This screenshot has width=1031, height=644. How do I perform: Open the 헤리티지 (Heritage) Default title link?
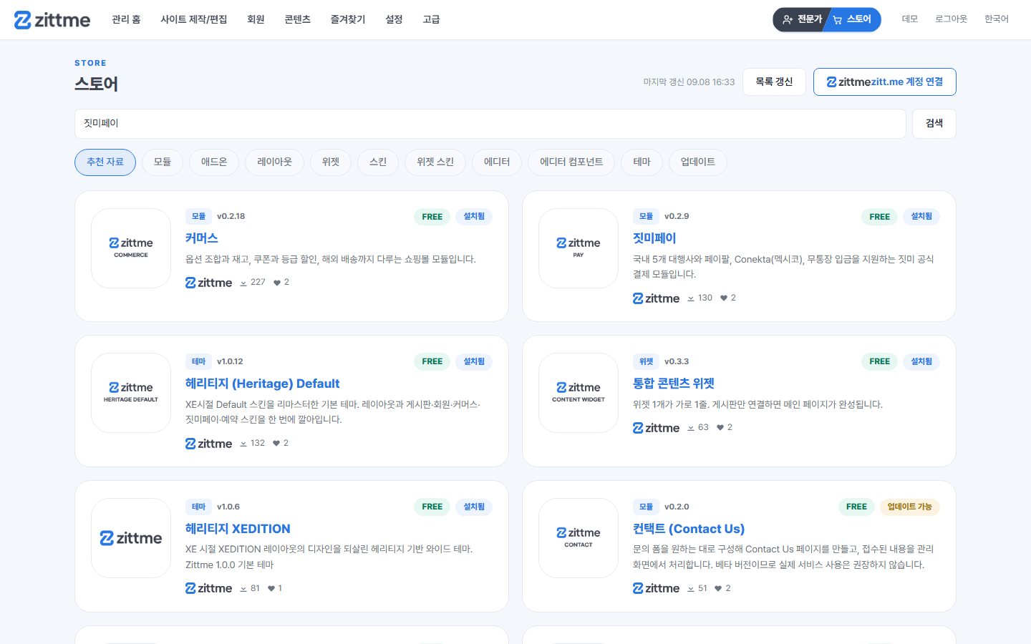coord(262,384)
